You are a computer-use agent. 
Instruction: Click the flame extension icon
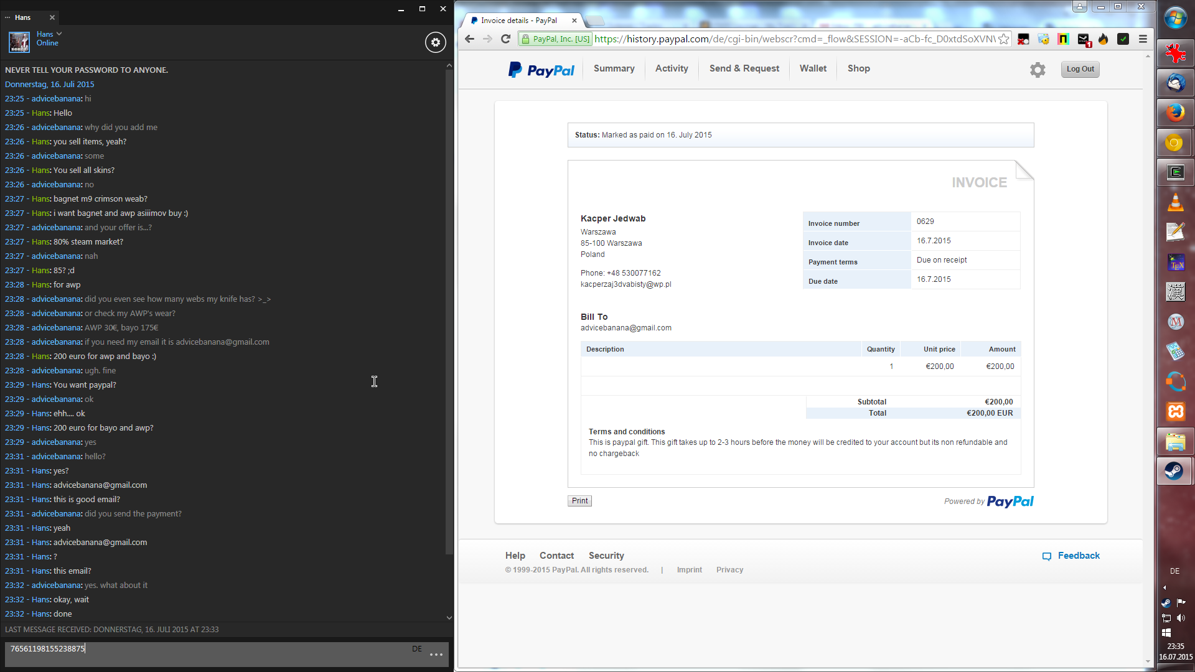[x=1103, y=39]
